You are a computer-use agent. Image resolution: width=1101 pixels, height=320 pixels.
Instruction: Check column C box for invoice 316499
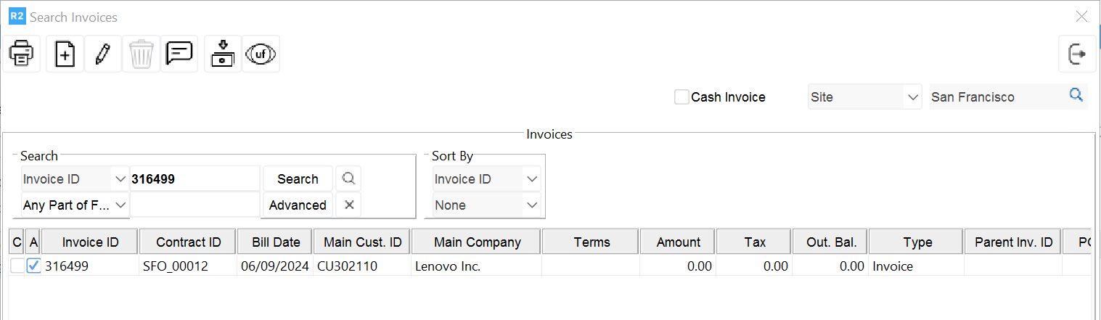click(17, 266)
